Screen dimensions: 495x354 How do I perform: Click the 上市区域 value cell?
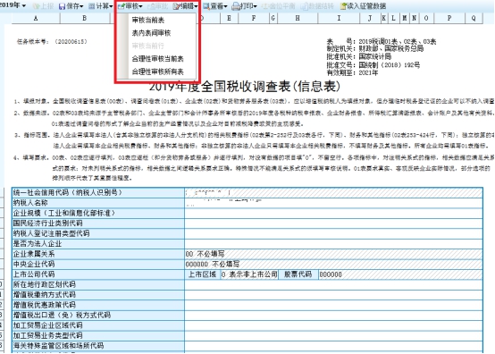point(249,274)
